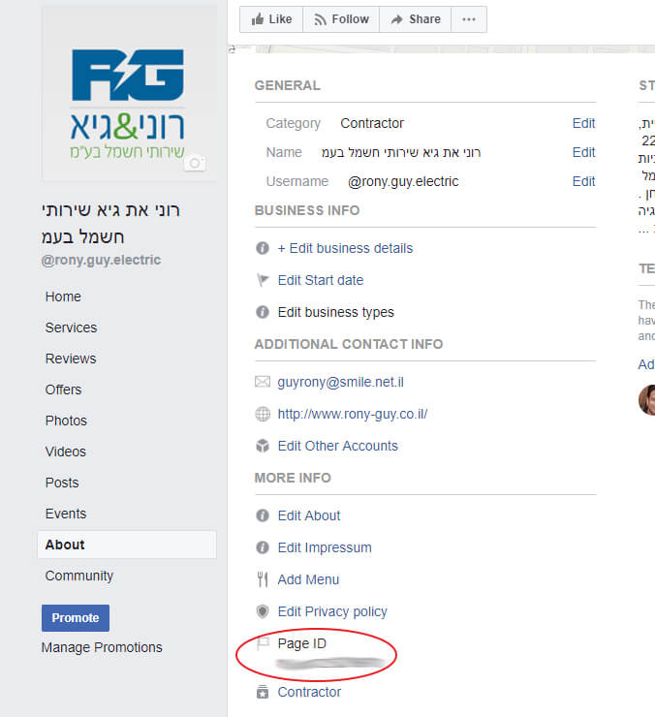
Task: Click the Contractor category icon at bottom
Action: click(x=262, y=692)
